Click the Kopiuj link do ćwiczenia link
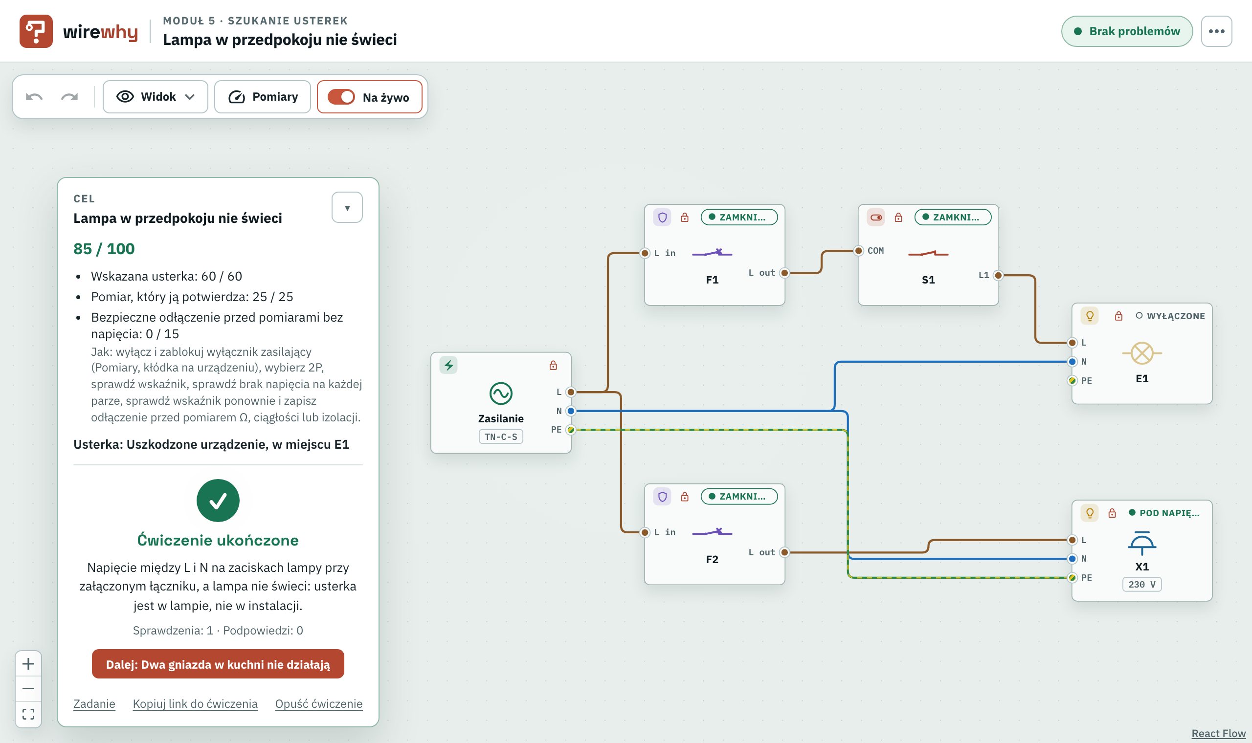This screenshot has width=1252, height=743. pos(195,703)
